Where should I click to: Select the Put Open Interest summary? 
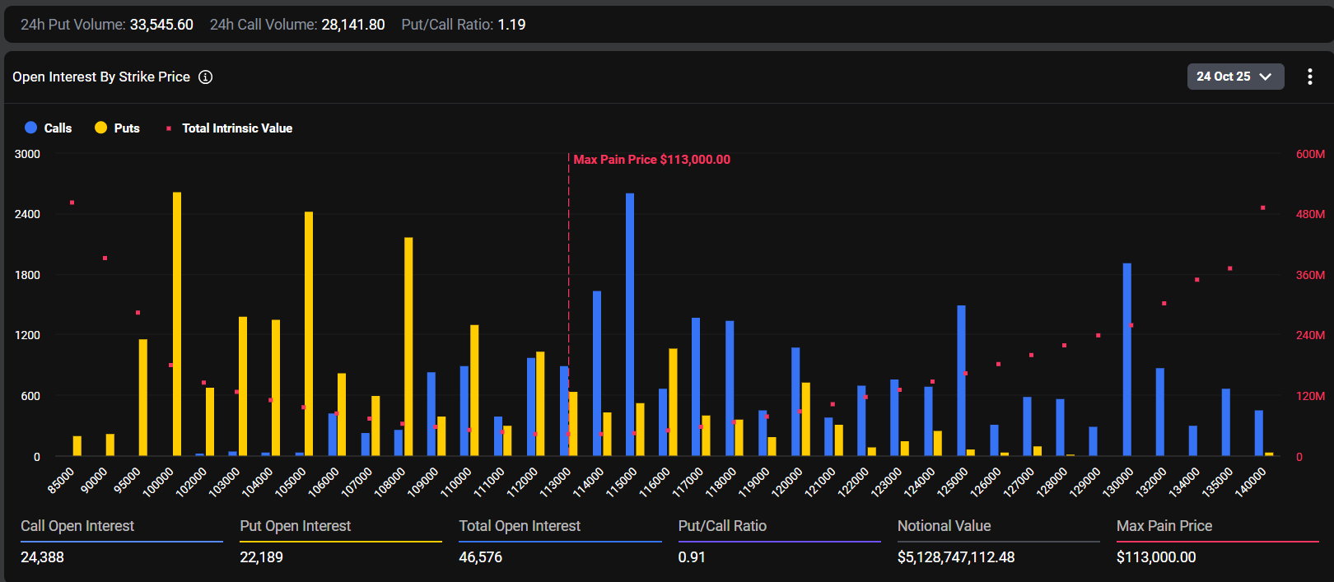(x=295, y=526)
